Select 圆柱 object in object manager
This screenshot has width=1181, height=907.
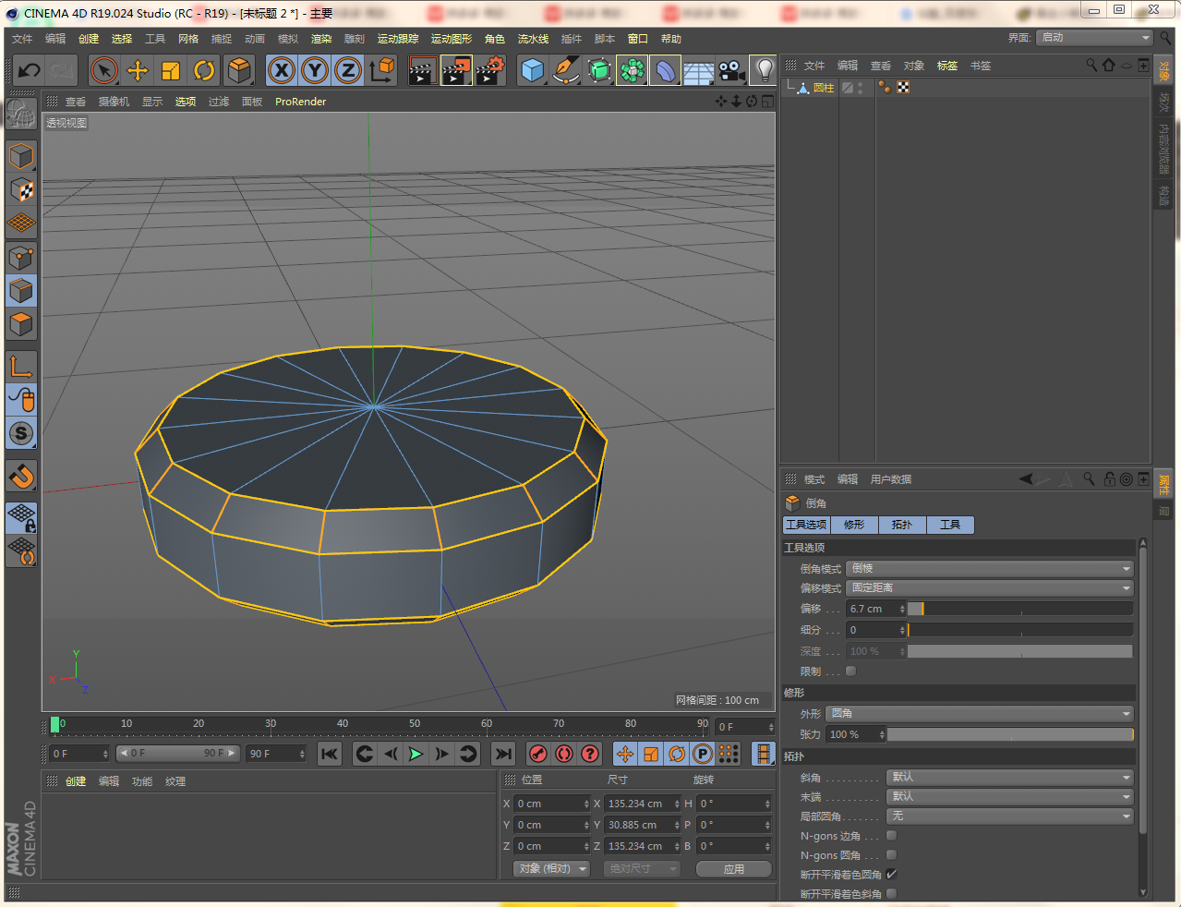(x=824, y=88)
